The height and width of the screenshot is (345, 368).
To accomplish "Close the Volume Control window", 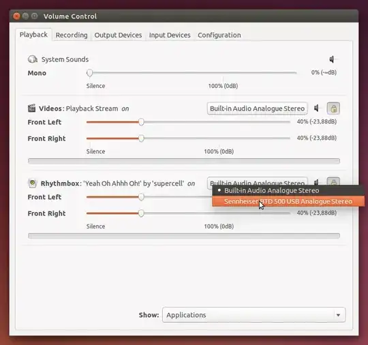I will [x=16, y=16].
